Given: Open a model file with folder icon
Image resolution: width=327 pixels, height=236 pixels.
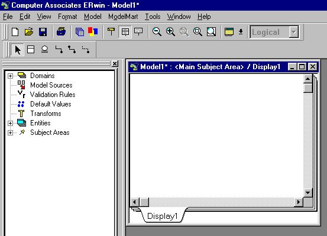Looking at the screenshot, I should 29,32.
